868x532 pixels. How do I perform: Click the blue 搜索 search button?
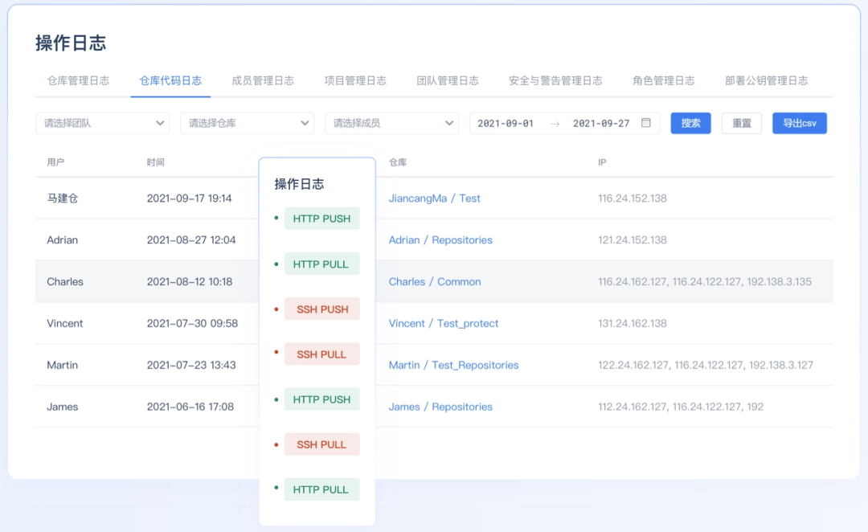click(x=691, y=123)
